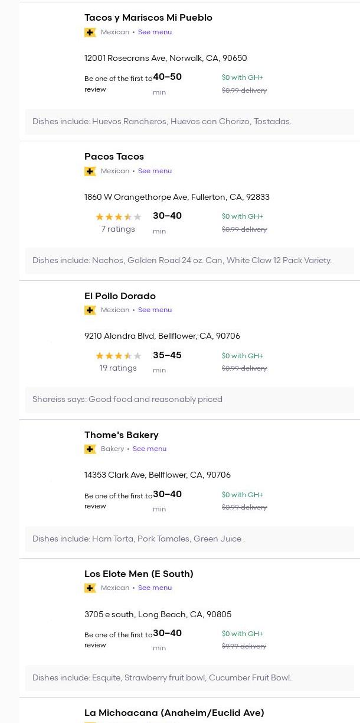Image resolution: width=360 pixels, height=723 pixels.
Task: Open See menu for Tacos y Mariscos Mi Pueblo
Action: click(x=155, y=32)
